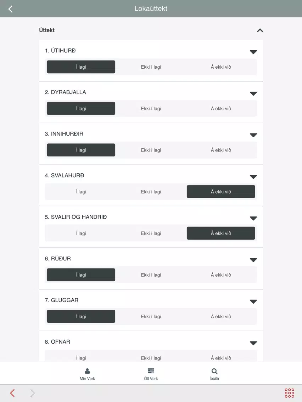
Task: Open Mín Verk person icon
Action: pyautogui.click(x=87, y=371)
